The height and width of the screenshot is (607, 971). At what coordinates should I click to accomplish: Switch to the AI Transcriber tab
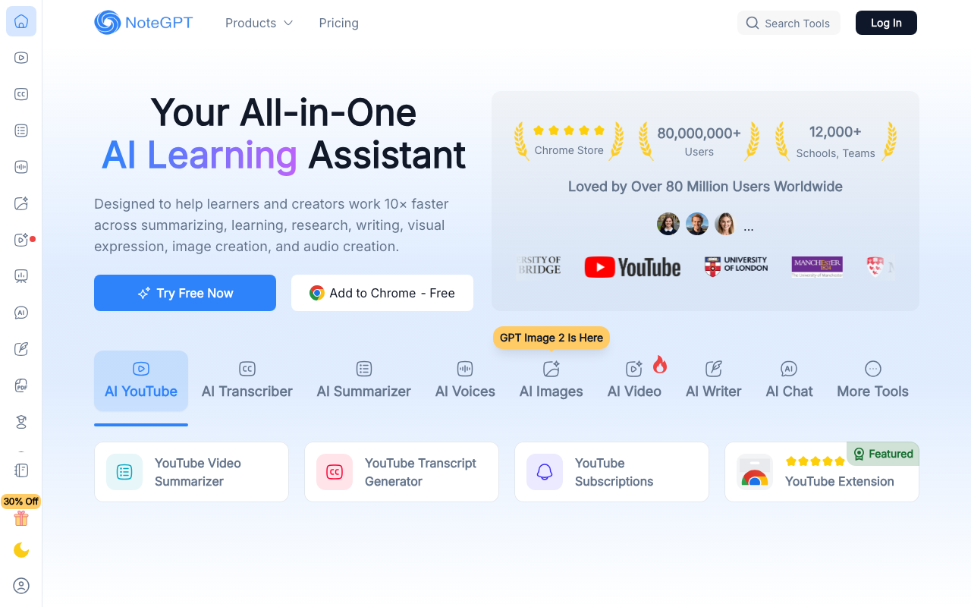tap(247, 381)
